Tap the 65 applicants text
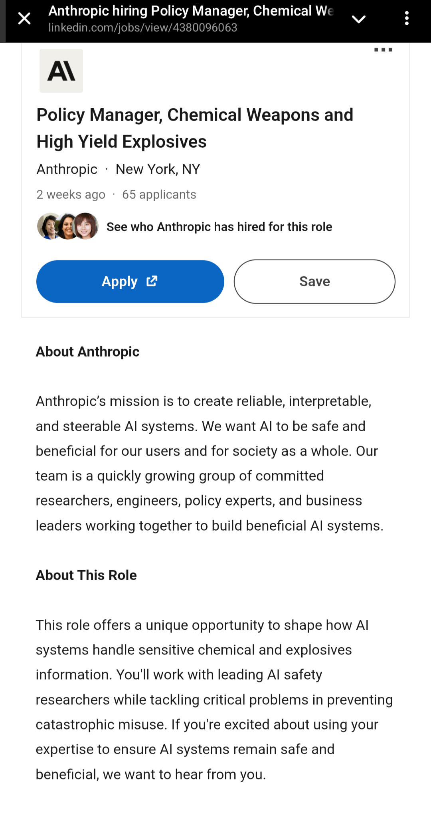The height and width of the screenshot is (813, 431). point(159,194)
